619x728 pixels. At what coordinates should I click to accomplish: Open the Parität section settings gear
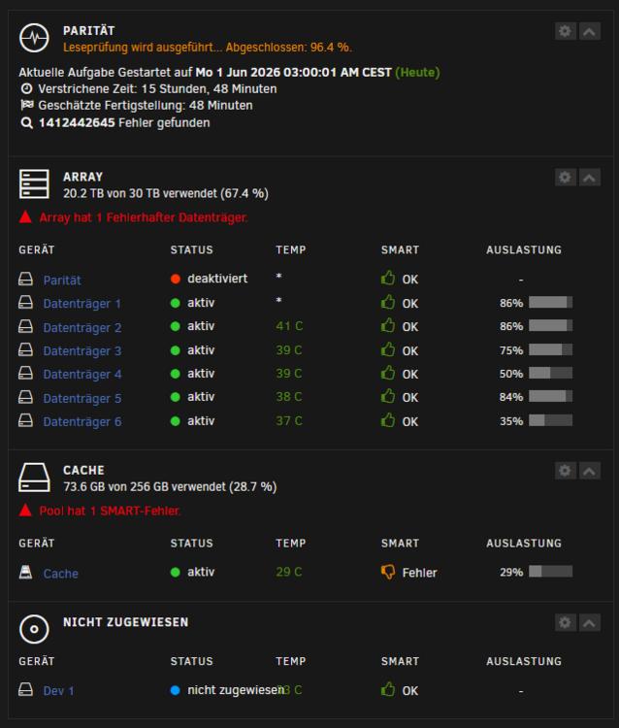click(566, 31)
